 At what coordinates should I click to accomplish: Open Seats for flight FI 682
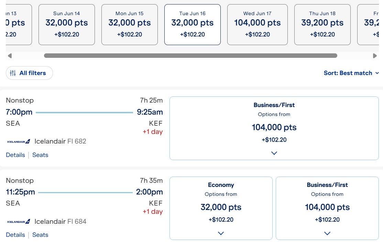point(40,155)
